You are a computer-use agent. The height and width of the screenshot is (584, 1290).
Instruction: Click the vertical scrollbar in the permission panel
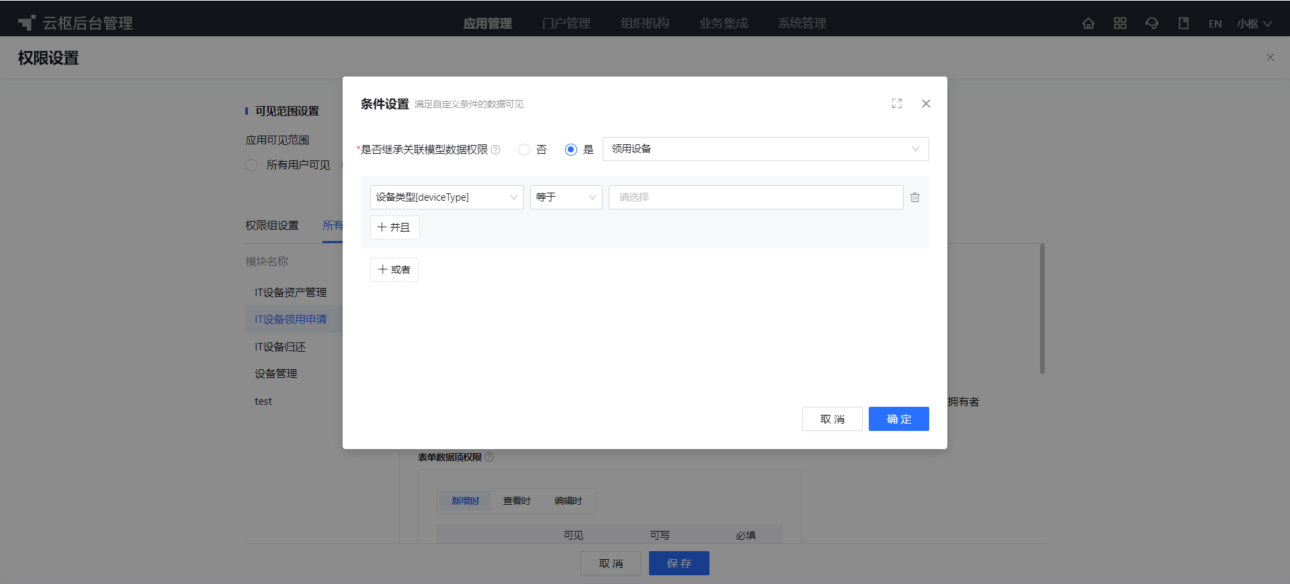click(x=1042, y=309)
